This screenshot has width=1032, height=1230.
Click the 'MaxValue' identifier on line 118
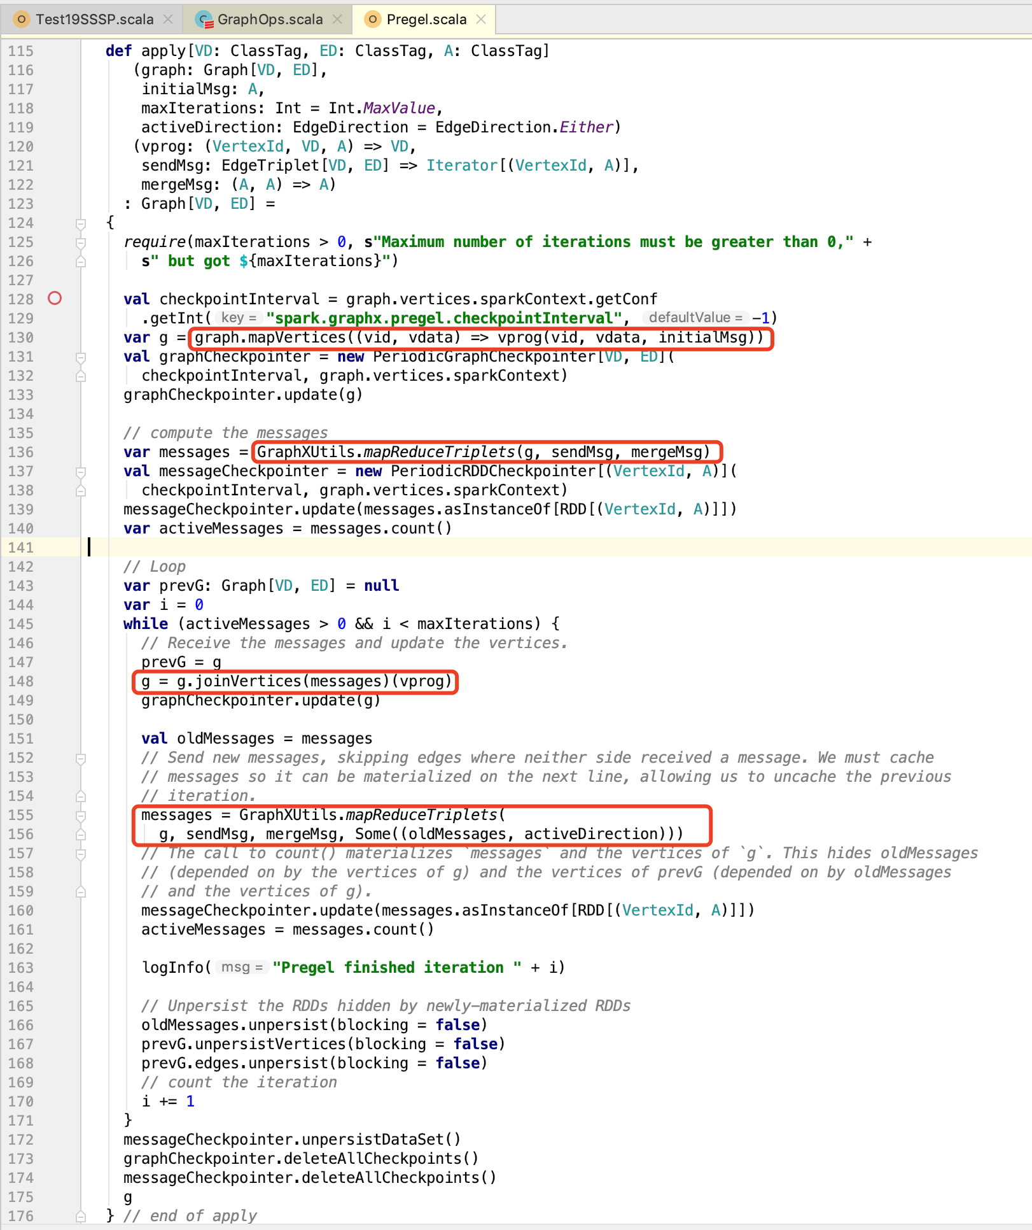[399, 108]
